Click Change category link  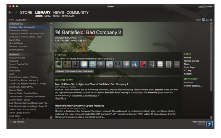193,86
